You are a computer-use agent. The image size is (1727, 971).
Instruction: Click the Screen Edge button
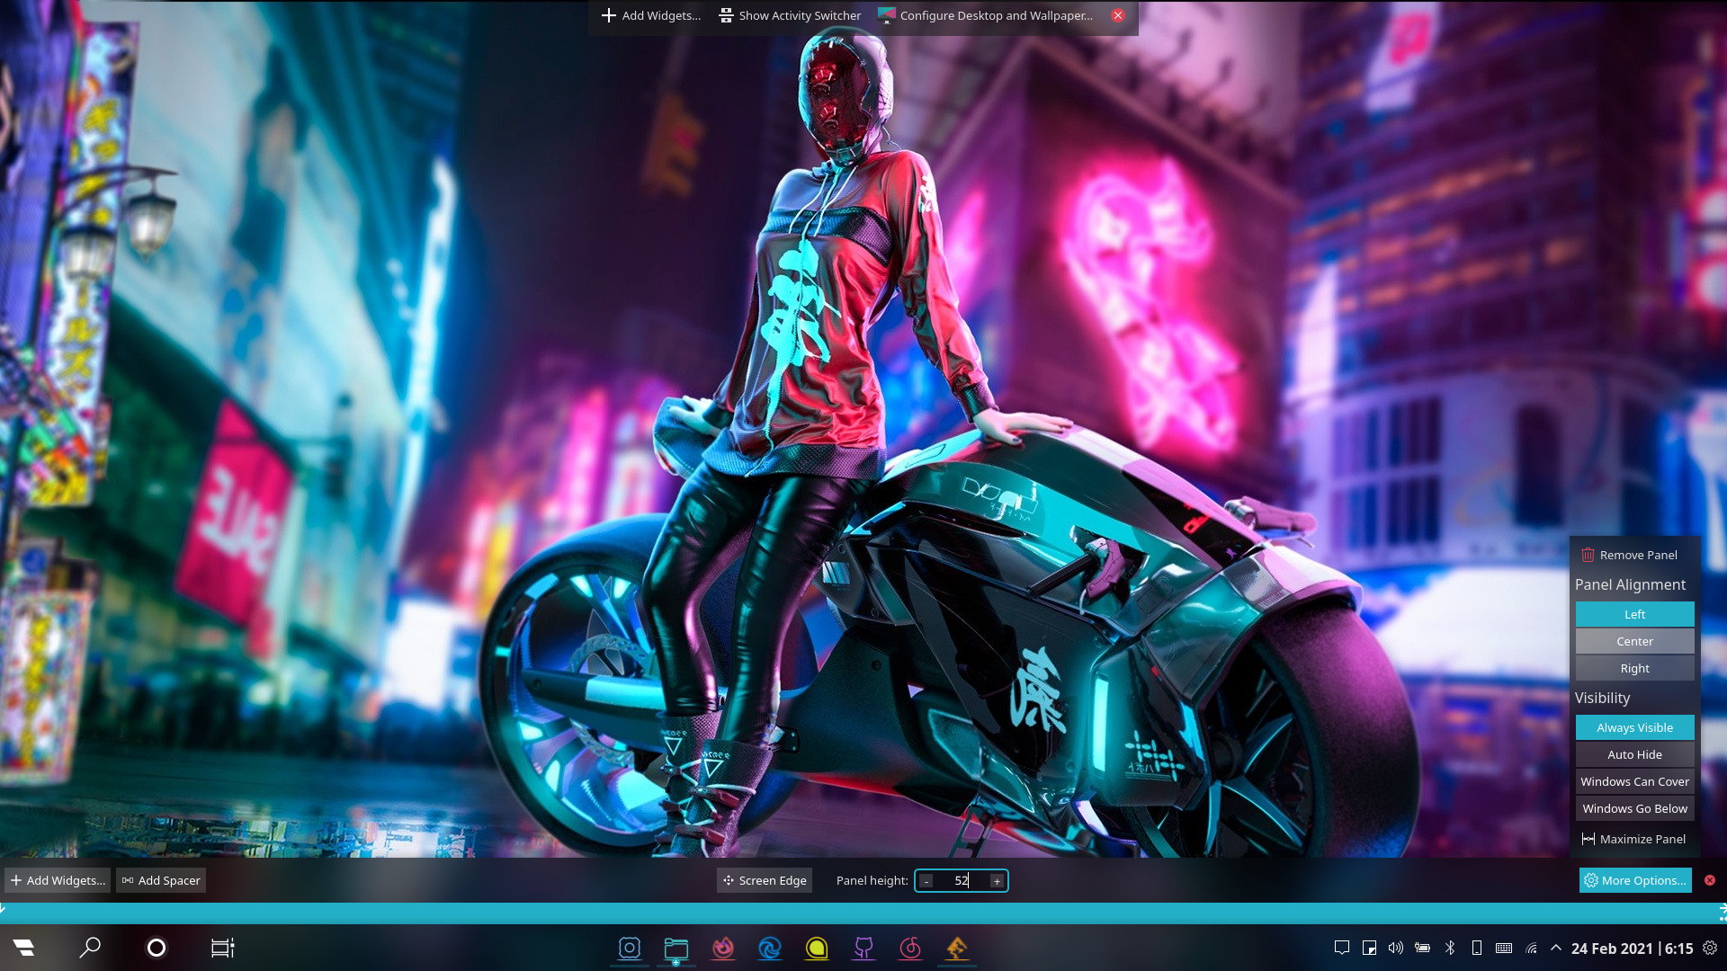tap(765, 880)
